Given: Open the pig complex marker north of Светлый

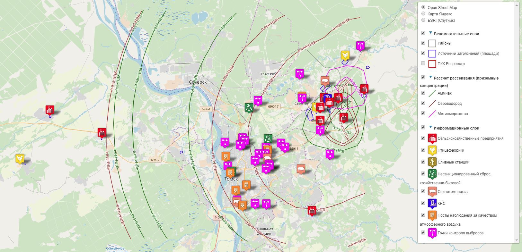Looking at the screenshot, I should (x=325, y=81).
